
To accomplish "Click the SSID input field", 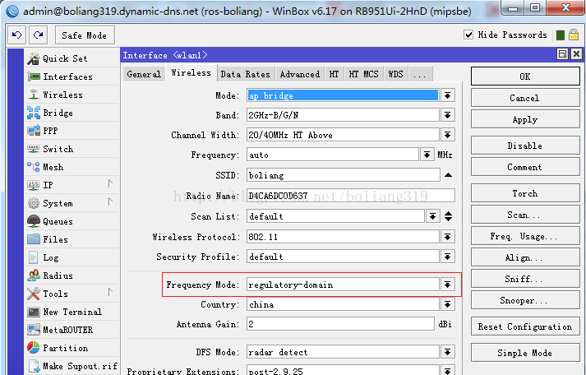I will point(343,175).
